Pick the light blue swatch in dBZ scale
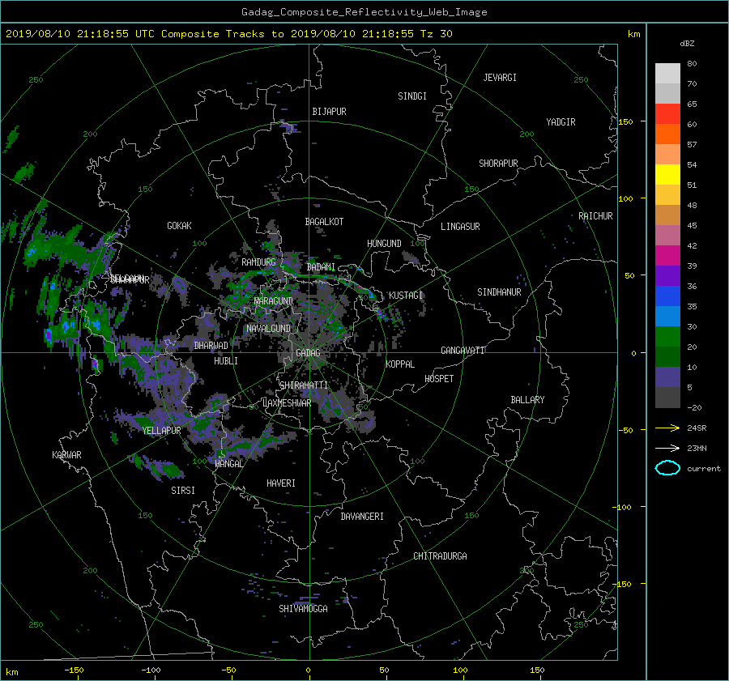The image size is (729, 681). [x=667, y=316]
